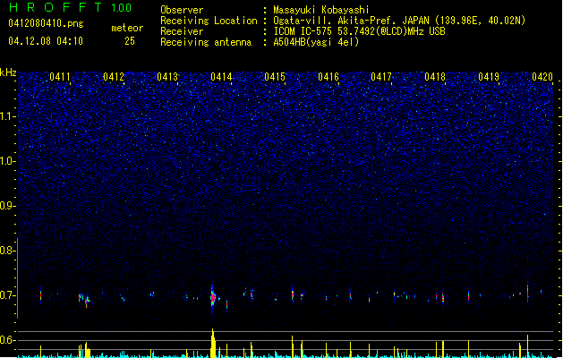Click the 0413 time marker
Screen dimensions: 563x358
(x=167, y=77)
